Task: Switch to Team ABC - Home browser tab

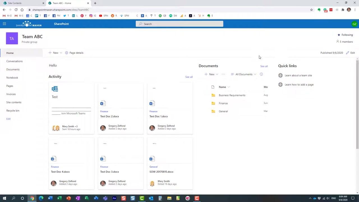Action: tap(68, 3)
